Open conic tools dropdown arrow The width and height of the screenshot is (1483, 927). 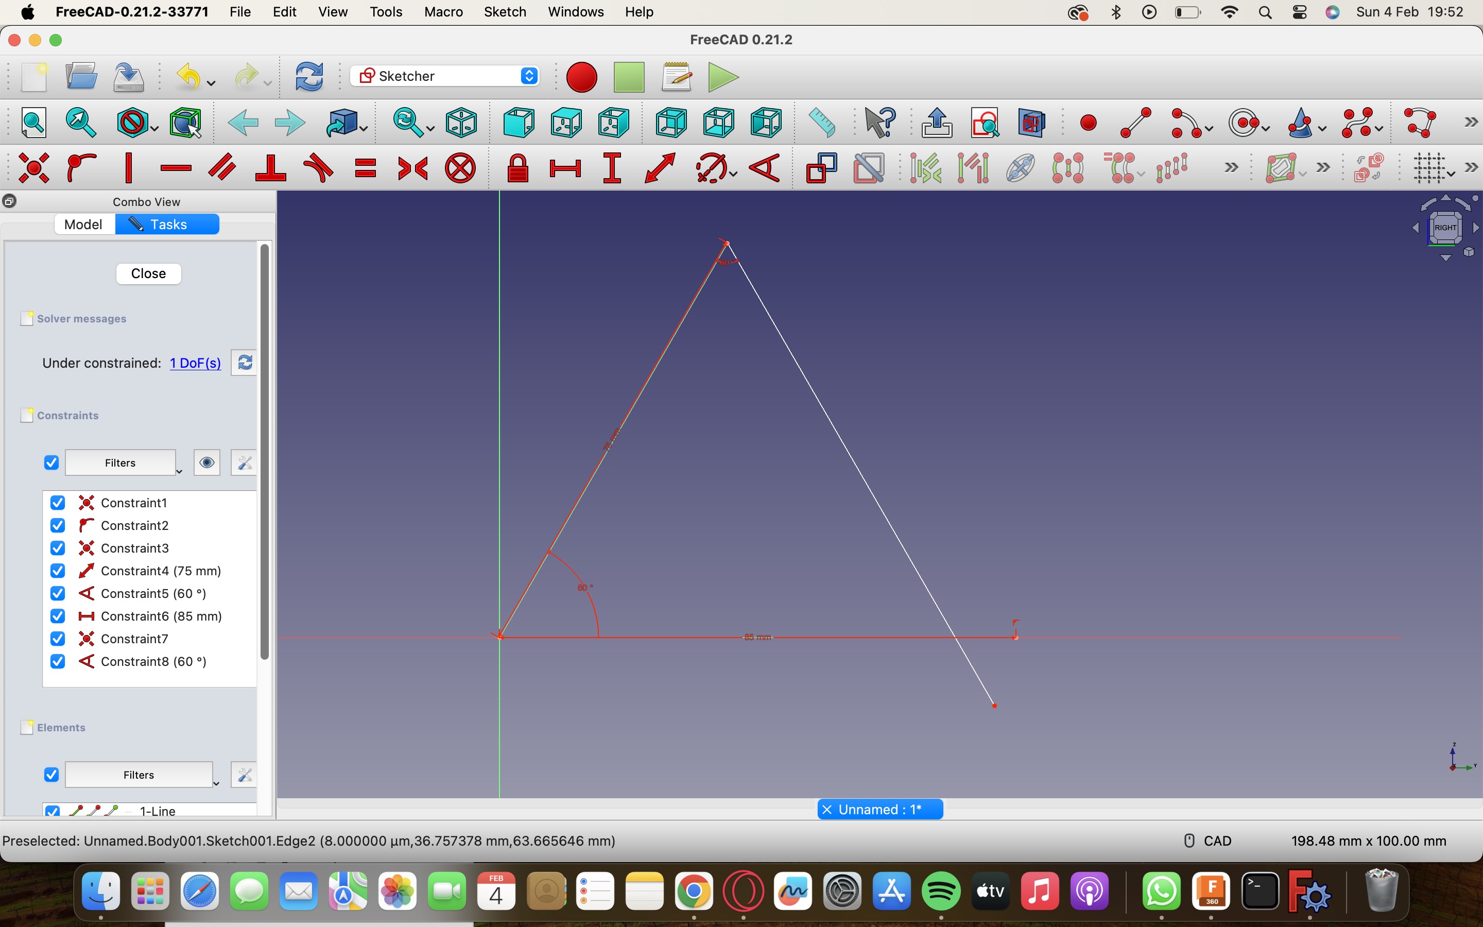click(1322, 129)
